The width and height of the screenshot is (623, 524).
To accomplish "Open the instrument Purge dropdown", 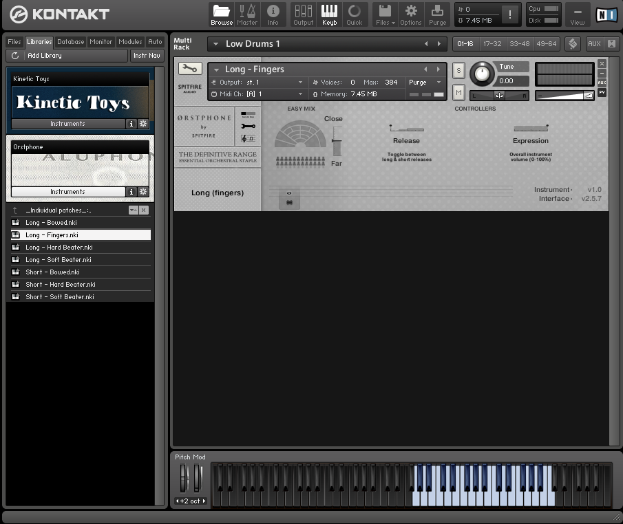I will click(x=425, y=82).
